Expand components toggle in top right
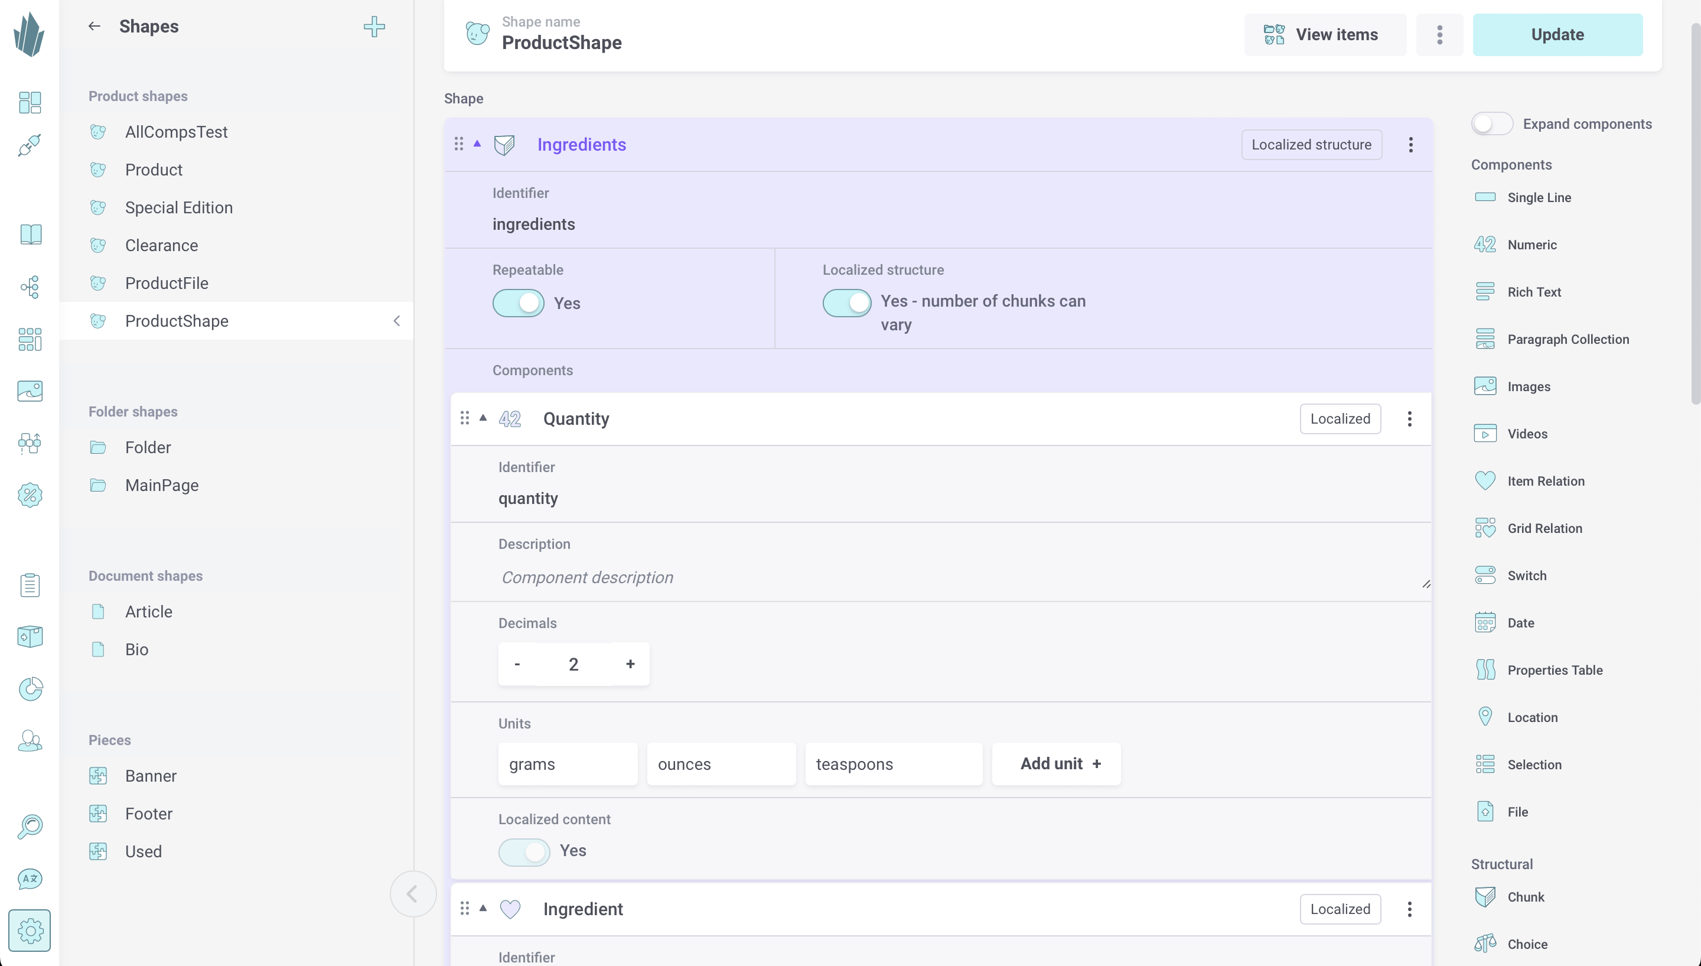Screen dimensions: 1701x966 [1492, 124]
